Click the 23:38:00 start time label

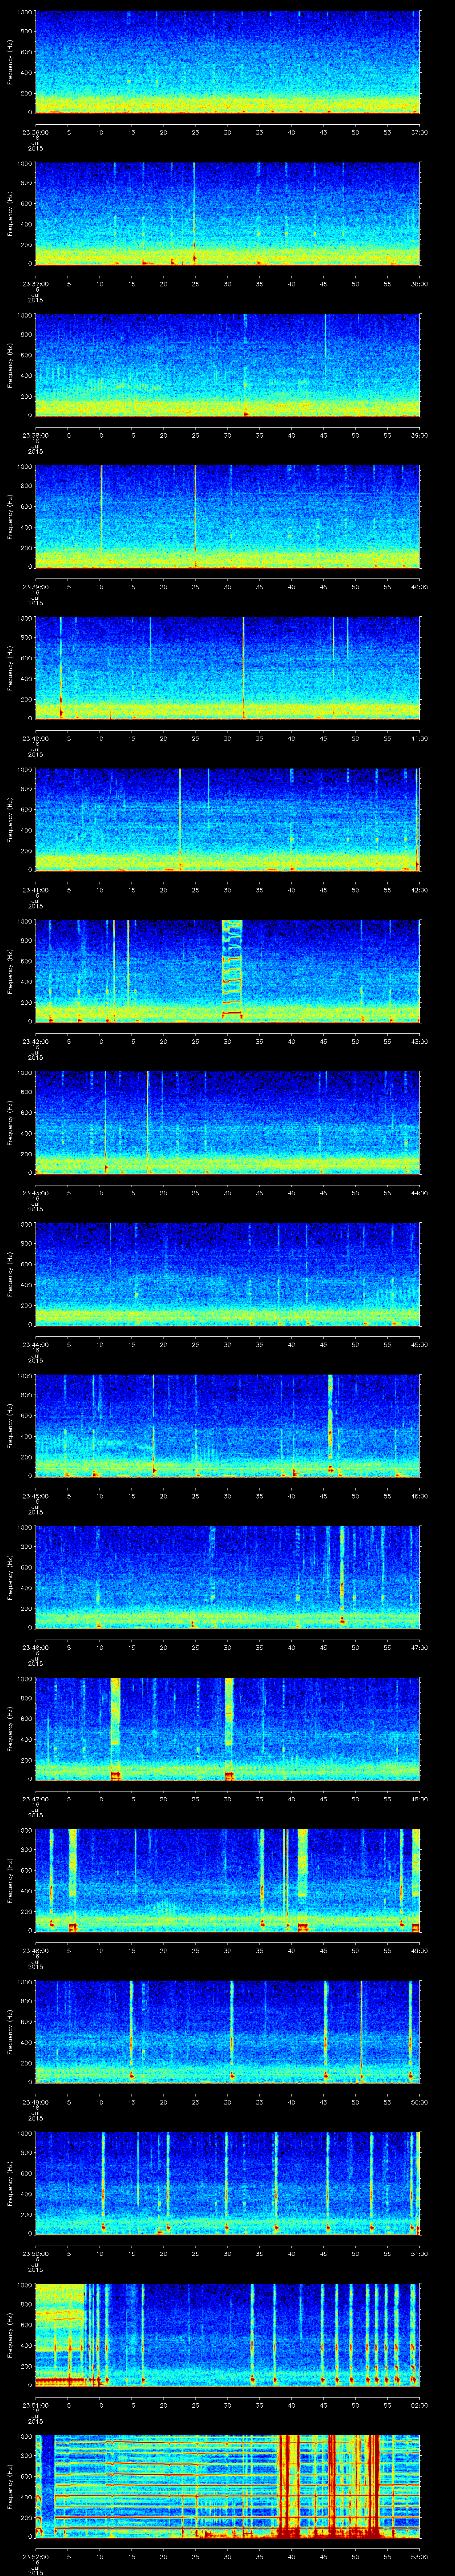[35, 435]
